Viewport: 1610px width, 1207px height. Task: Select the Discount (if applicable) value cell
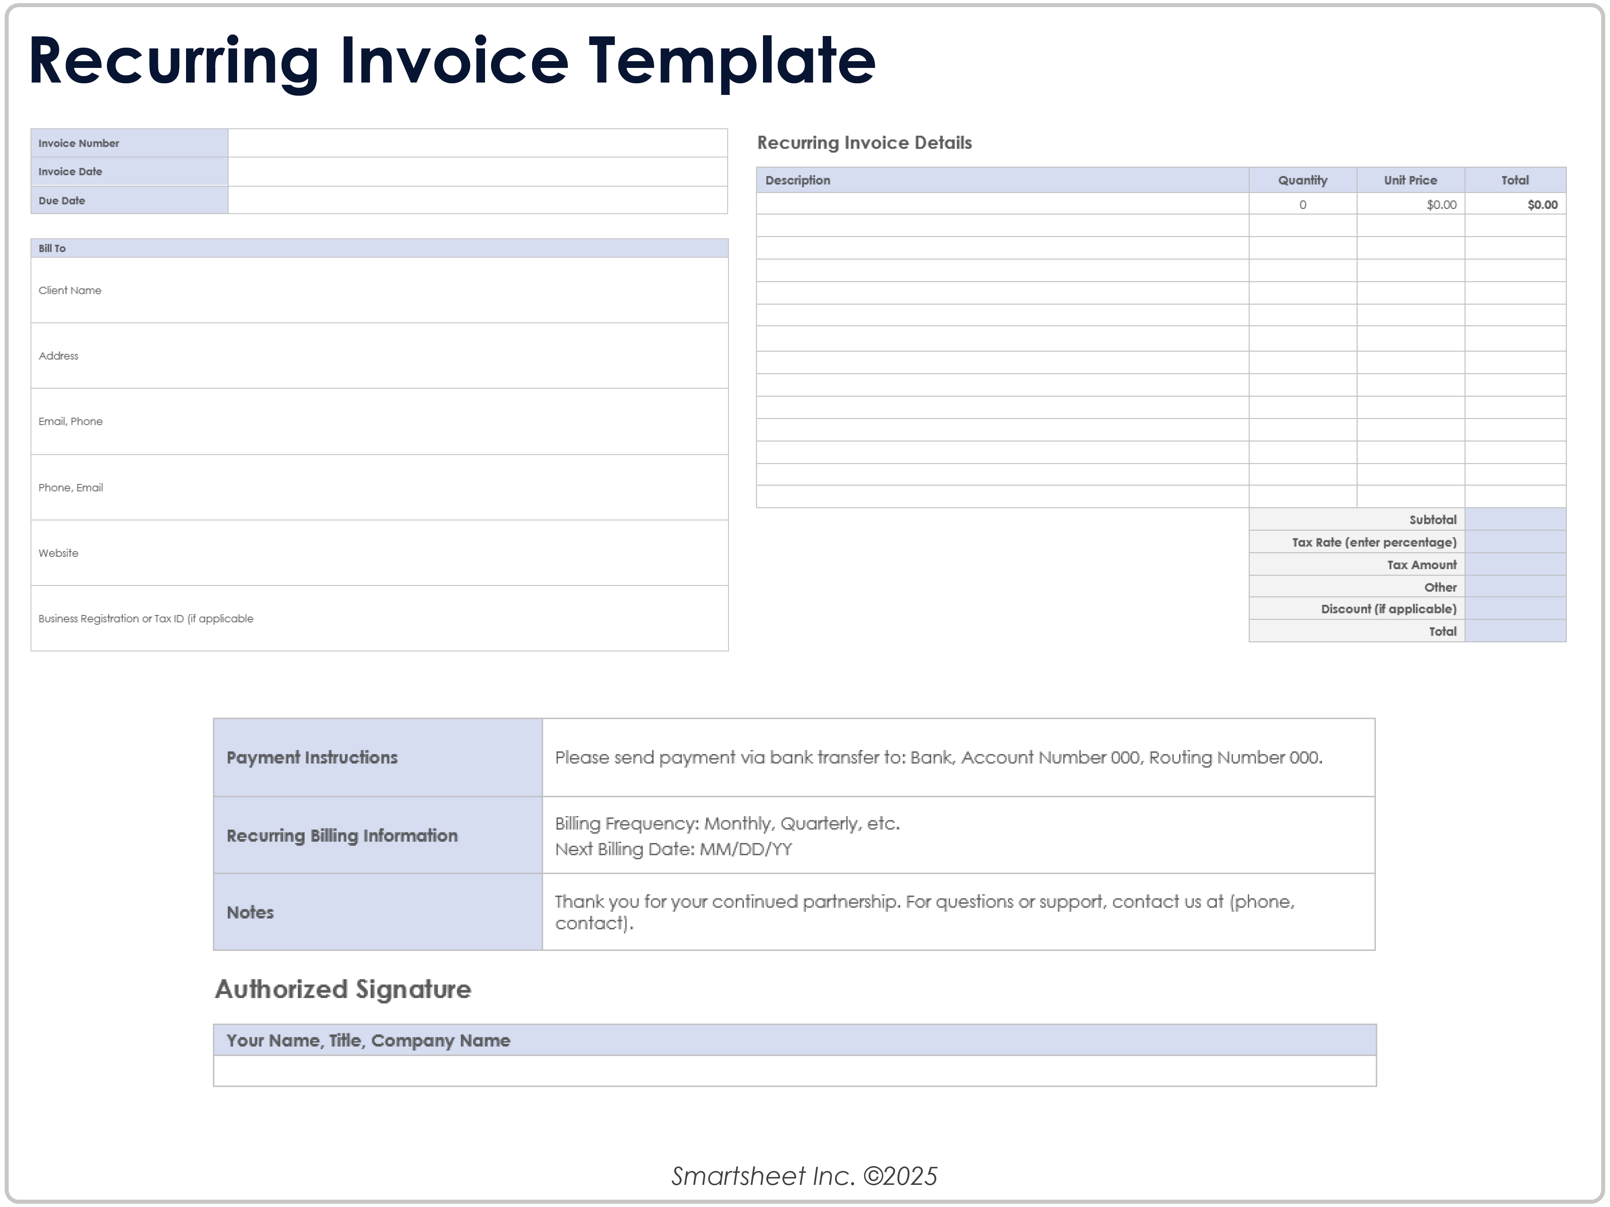(1514, 609)
